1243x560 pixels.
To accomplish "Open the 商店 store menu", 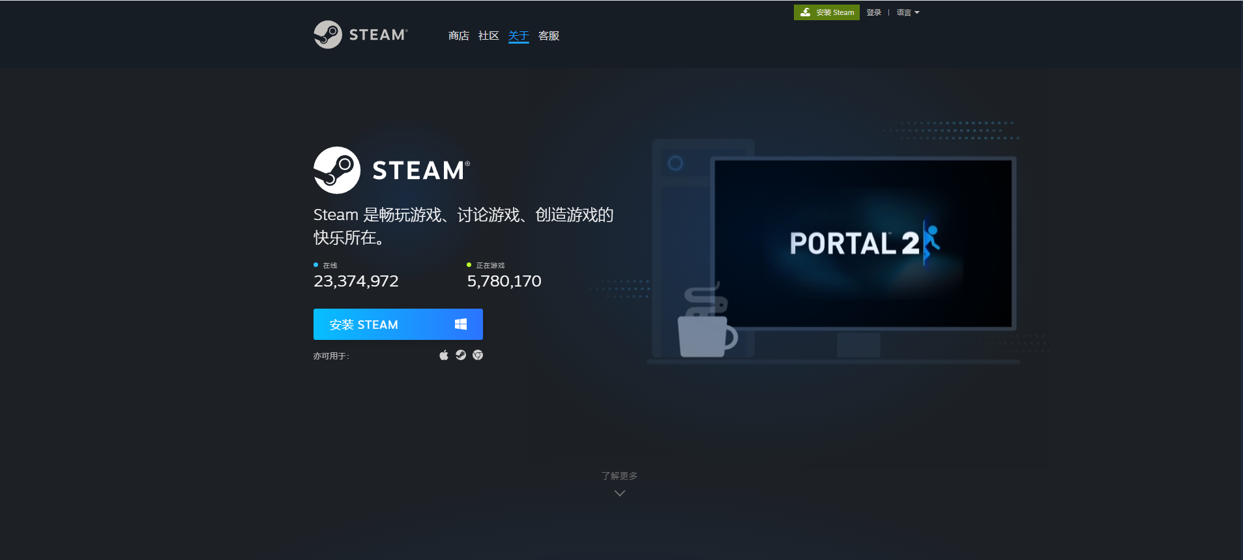I will click(458, 36).
